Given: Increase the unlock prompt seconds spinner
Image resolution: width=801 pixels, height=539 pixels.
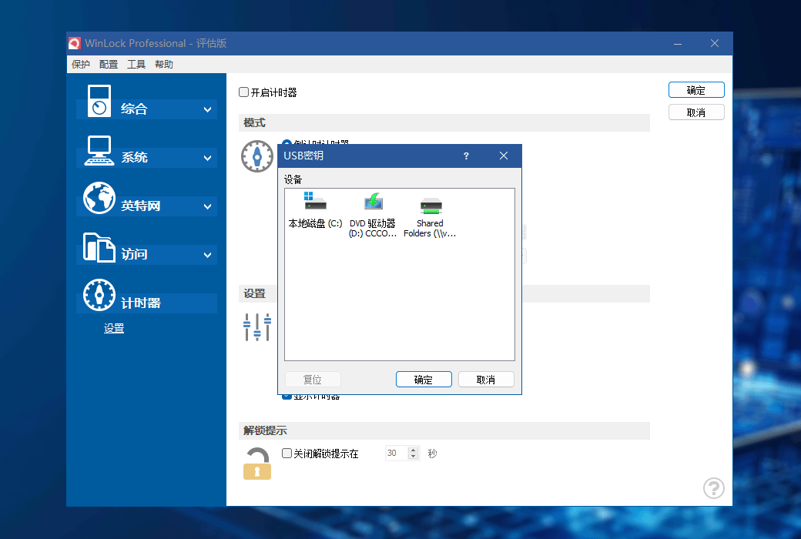Looking at the screenshot, I should coord(414,450).
